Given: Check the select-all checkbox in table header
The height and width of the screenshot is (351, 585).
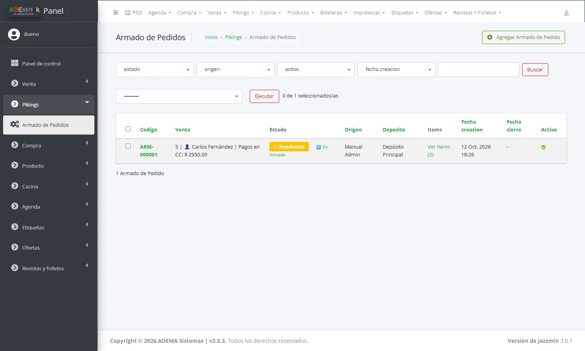Looking at the screenshot, I should coord(128,129).
